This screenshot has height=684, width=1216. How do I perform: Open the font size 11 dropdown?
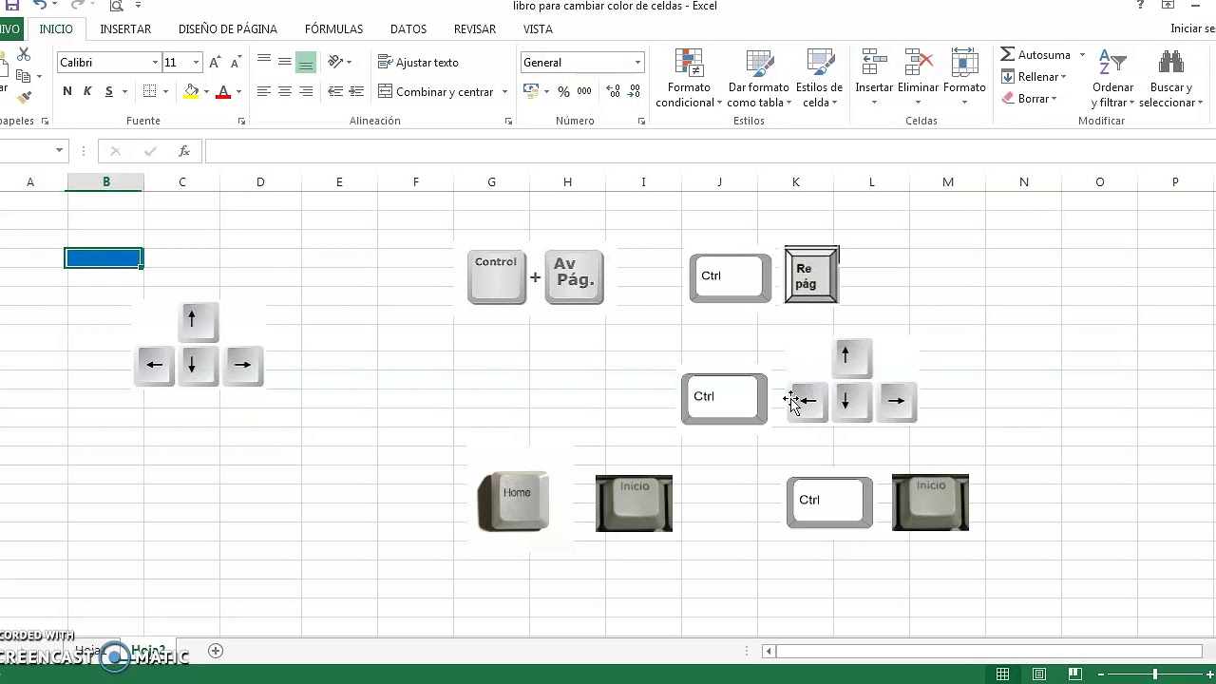tap(196, 63)
